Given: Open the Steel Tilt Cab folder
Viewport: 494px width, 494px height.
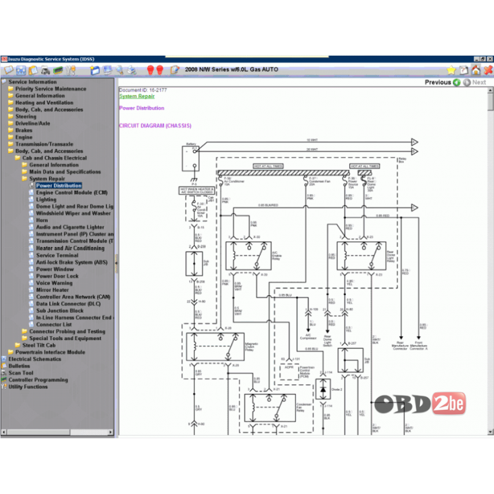Looking at the screenshot, I should [35, 346].
